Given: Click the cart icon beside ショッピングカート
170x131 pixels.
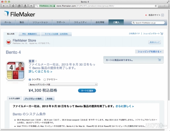Looking at the screenshot, I should click(162, 34).
